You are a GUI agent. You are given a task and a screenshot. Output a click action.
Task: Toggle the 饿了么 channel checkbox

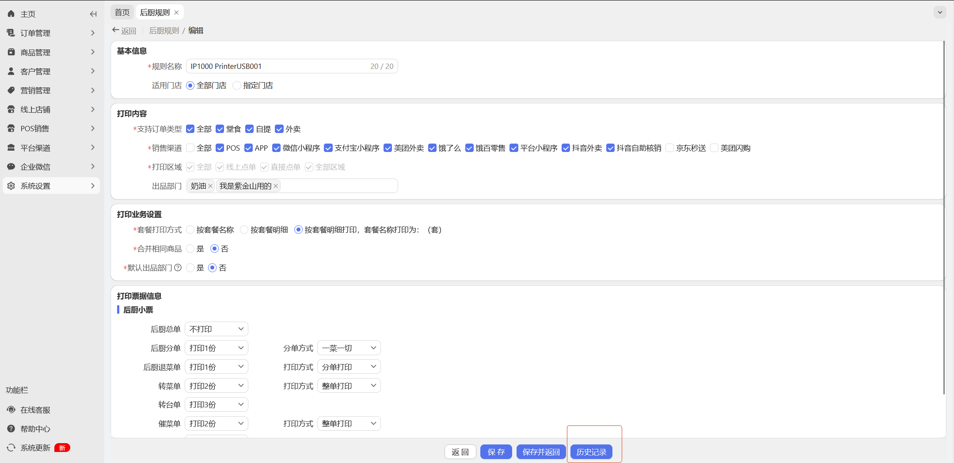[x=432, y=148]
